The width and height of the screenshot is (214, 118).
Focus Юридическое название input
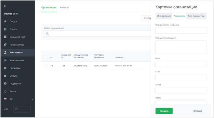(181, 30)
